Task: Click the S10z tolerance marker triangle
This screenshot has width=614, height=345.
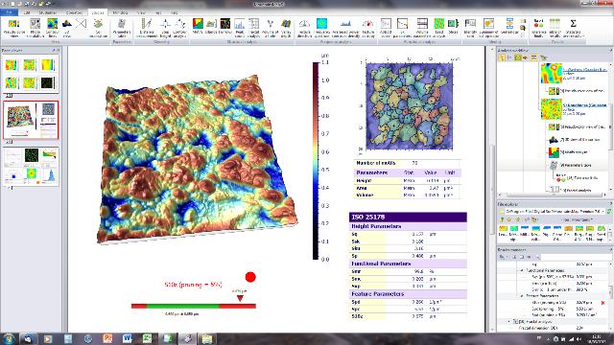Action: click(x=240, y=298)
